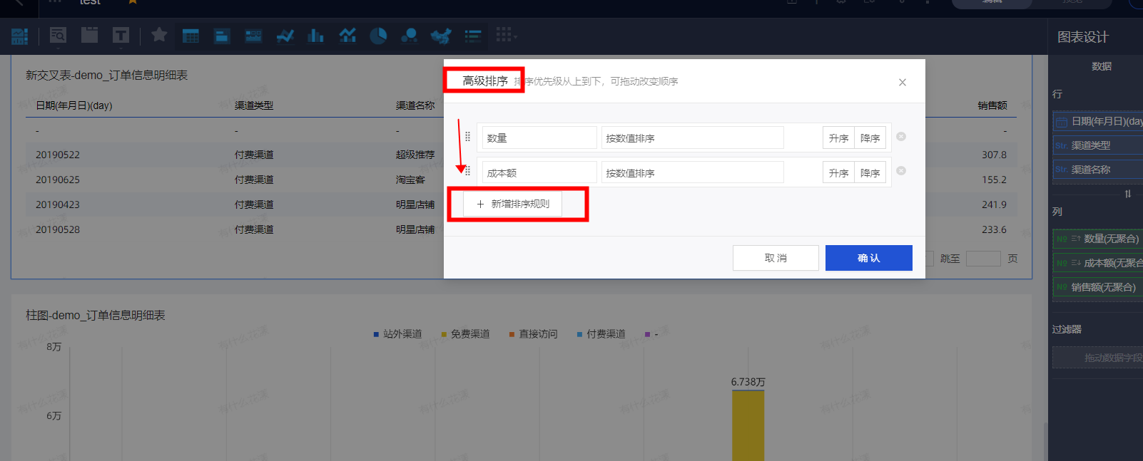Image resolution: width=1143 pixels, height=461 pixels.
Task: Insert a bar chart from toolbar
Action: click(x=315, y=36)
